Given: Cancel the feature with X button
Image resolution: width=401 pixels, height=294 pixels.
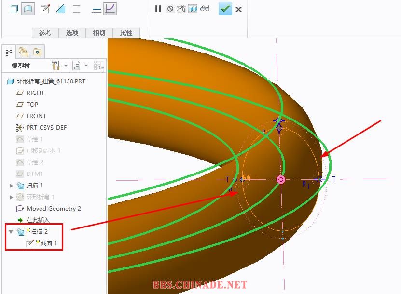Looking at the screenshot, I should 238,9.
